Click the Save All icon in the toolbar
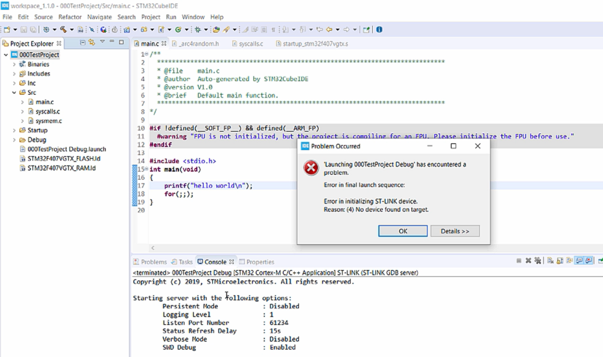This screenshot has width=603, height=357. pyautogui.click(x=33, y=29)
